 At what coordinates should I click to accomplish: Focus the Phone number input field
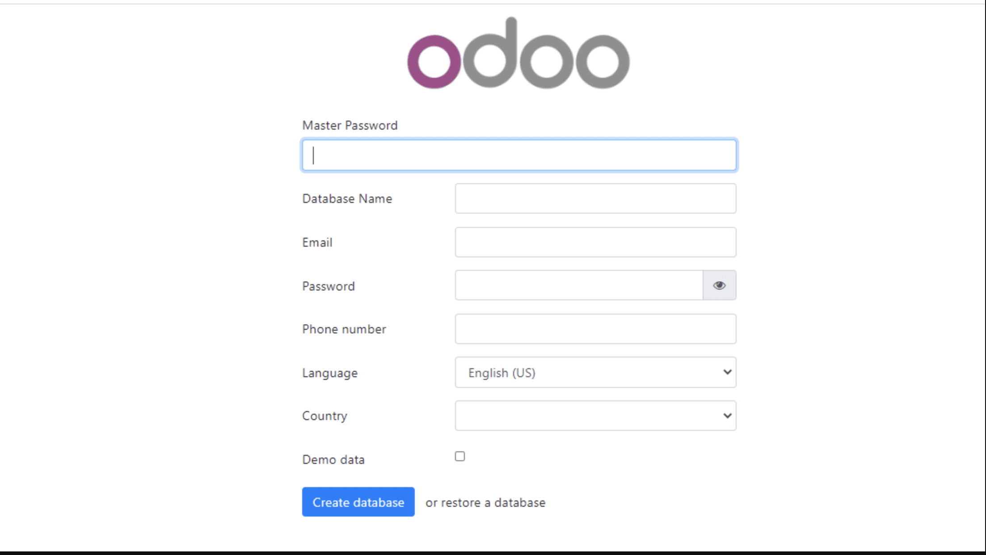595,329
